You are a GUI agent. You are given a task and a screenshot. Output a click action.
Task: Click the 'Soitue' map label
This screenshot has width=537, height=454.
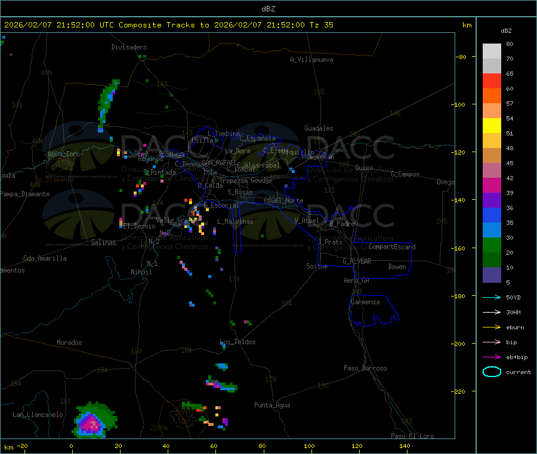317,266
